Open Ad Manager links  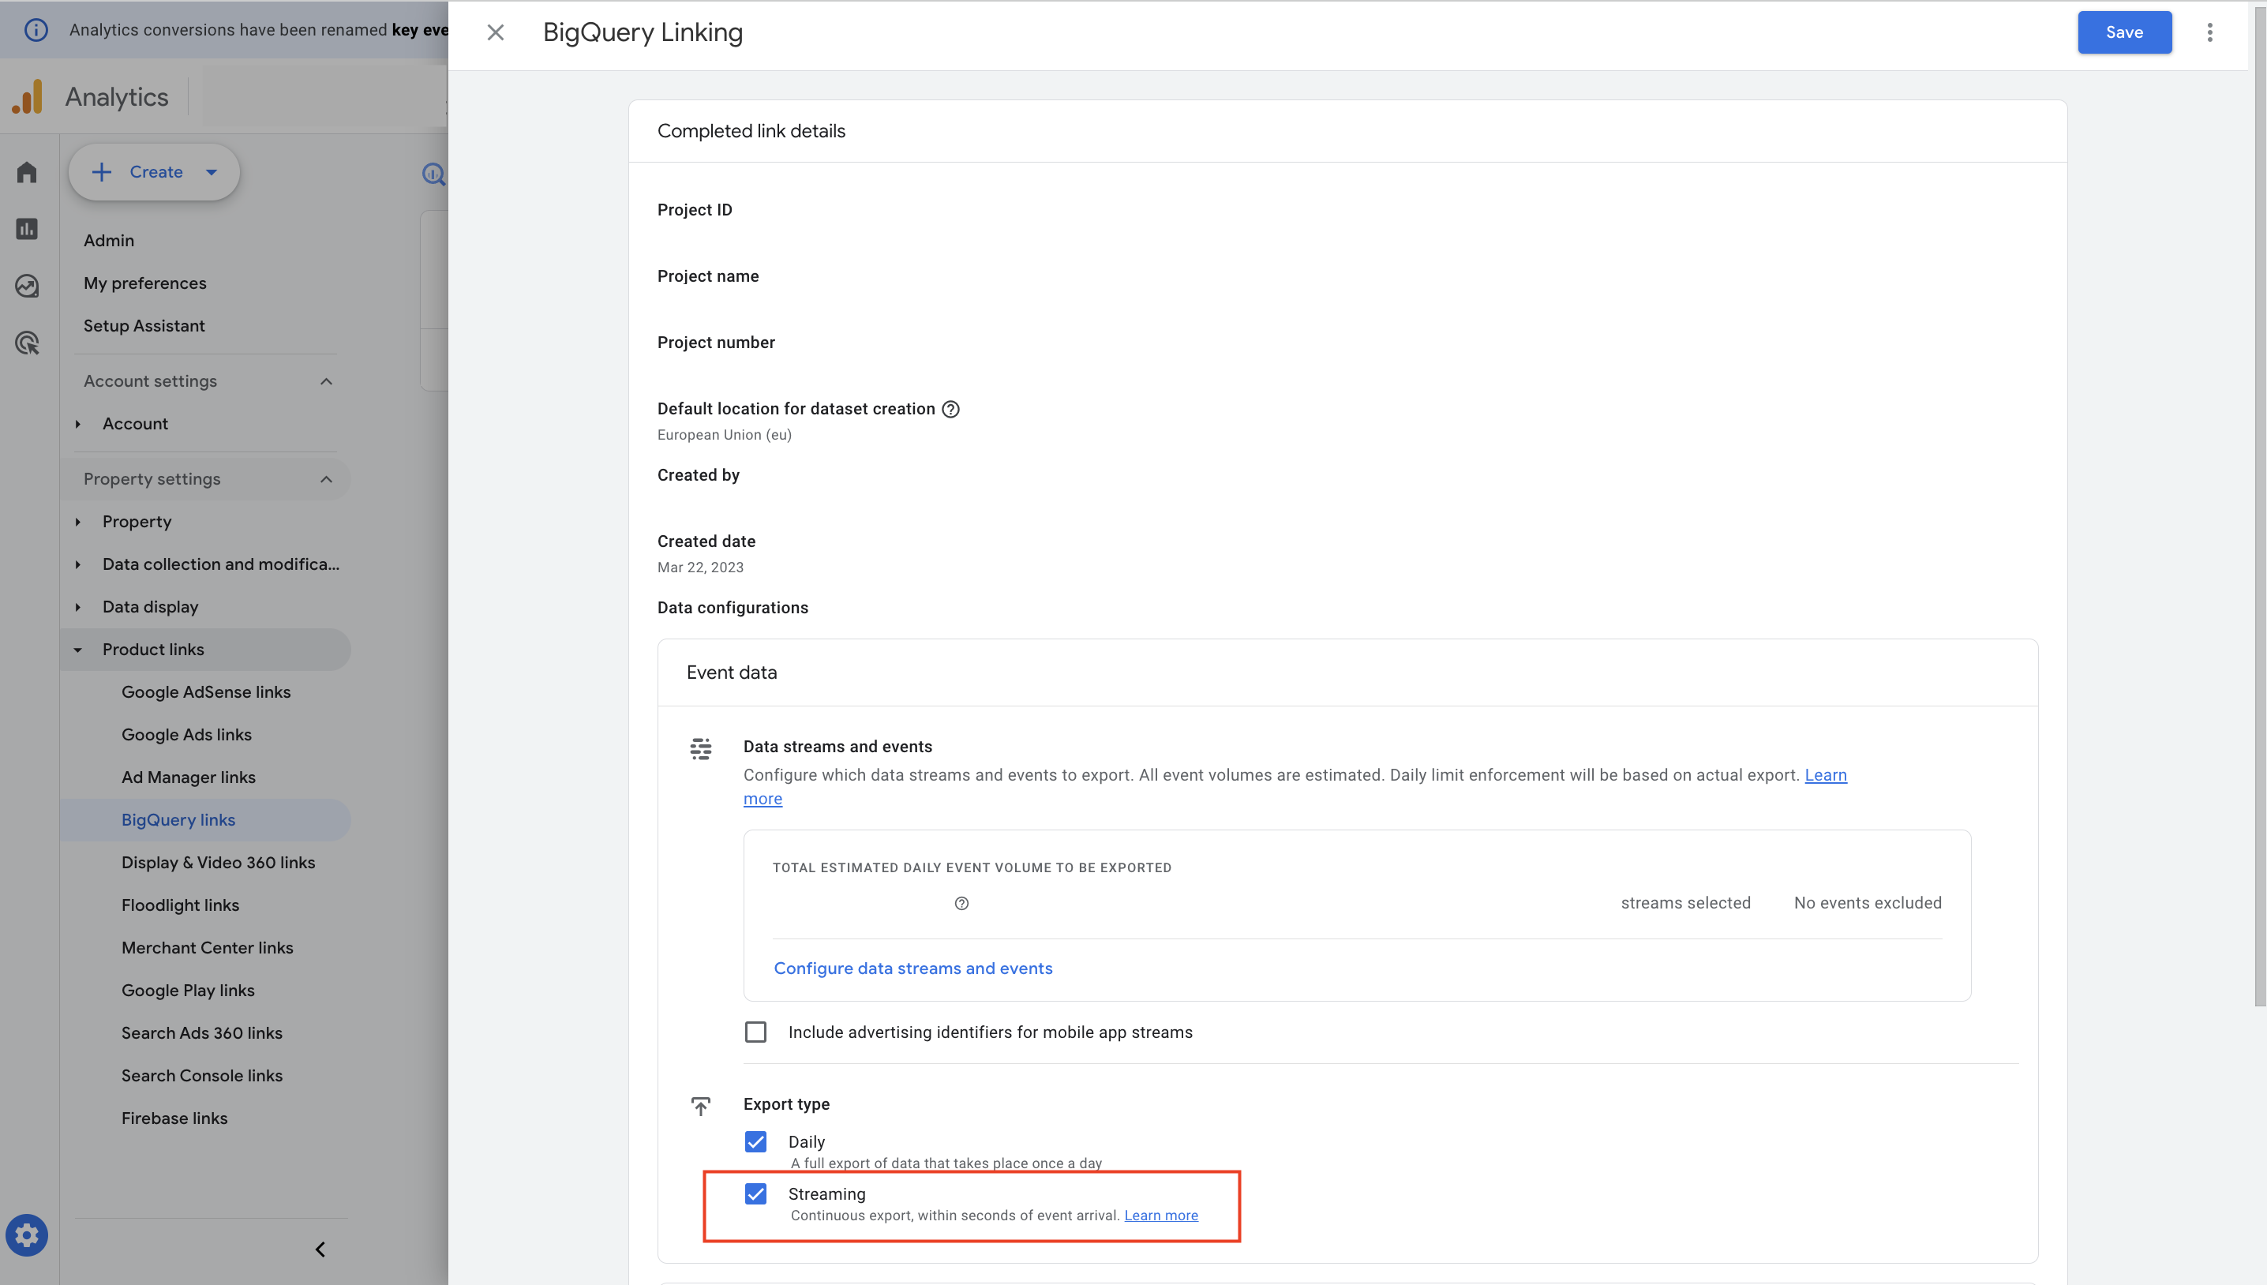(188, 777)
